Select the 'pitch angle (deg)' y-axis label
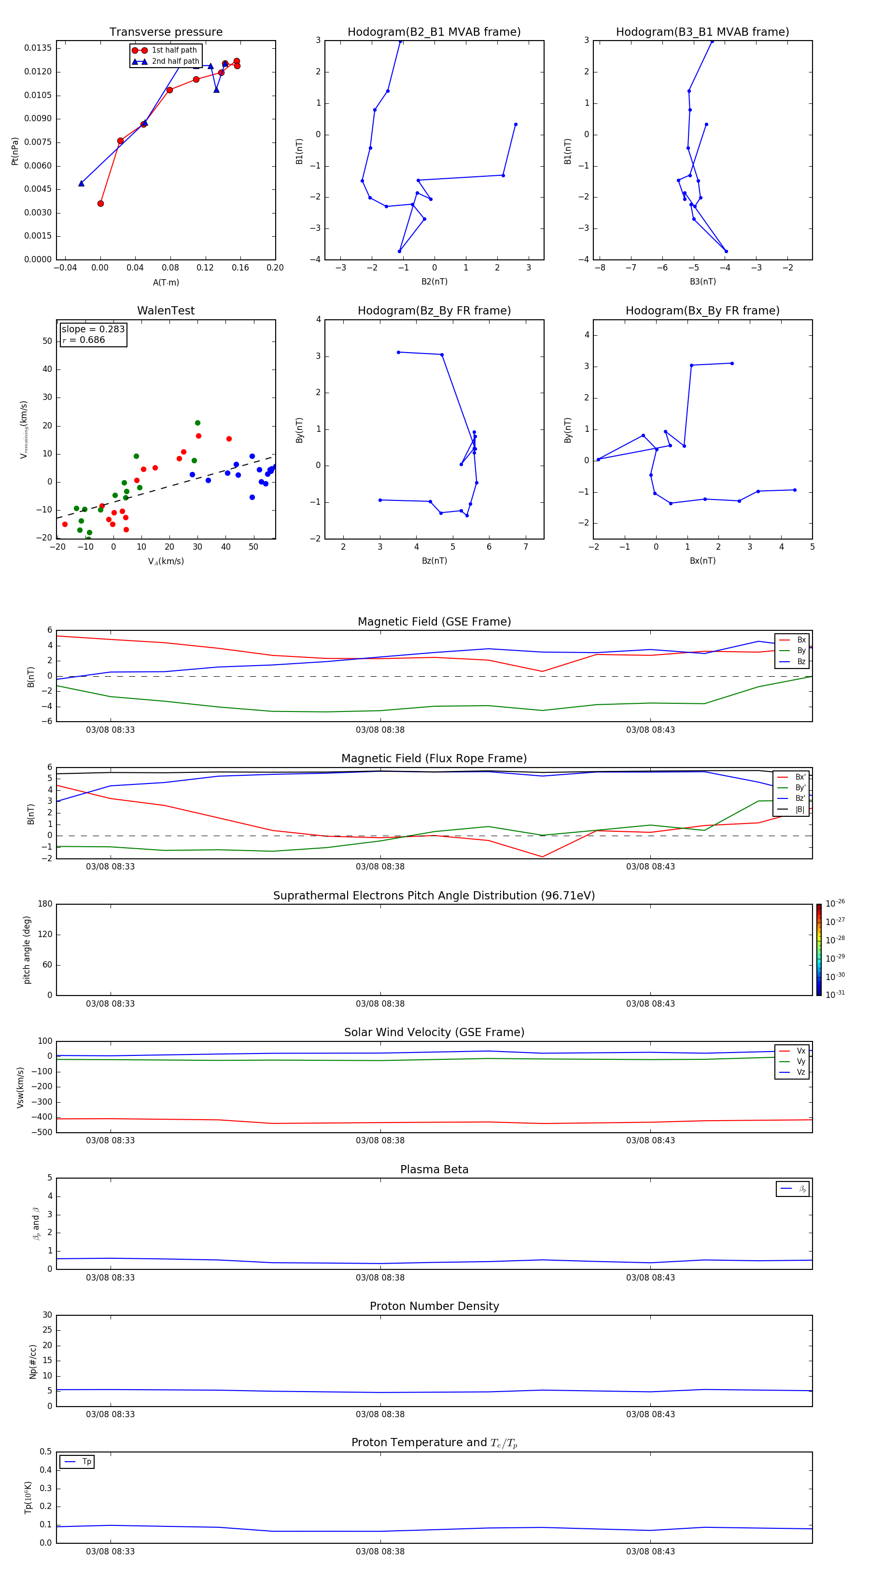 pyautogui.click(x=27, y=950)
